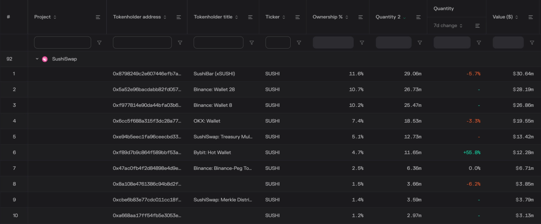Click address 0xe94b5eec1fa96ceecbd33…
This screenshot has width=541, height=224.
[x=147, y=137]
